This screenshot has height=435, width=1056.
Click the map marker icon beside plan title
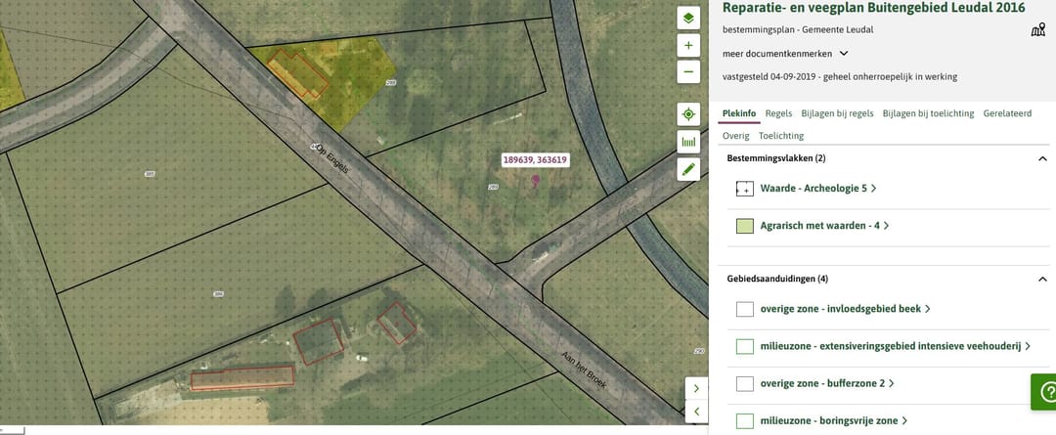coord(1037,29)
